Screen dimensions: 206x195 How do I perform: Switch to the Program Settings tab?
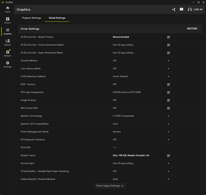pyautogui.click(x=31, y=18)
